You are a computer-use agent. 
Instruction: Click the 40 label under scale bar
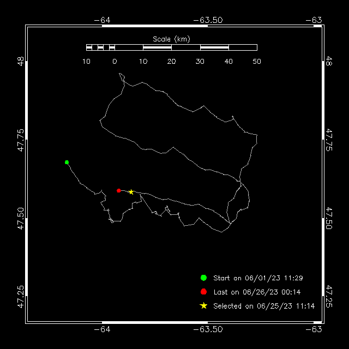tap(228, 62)
